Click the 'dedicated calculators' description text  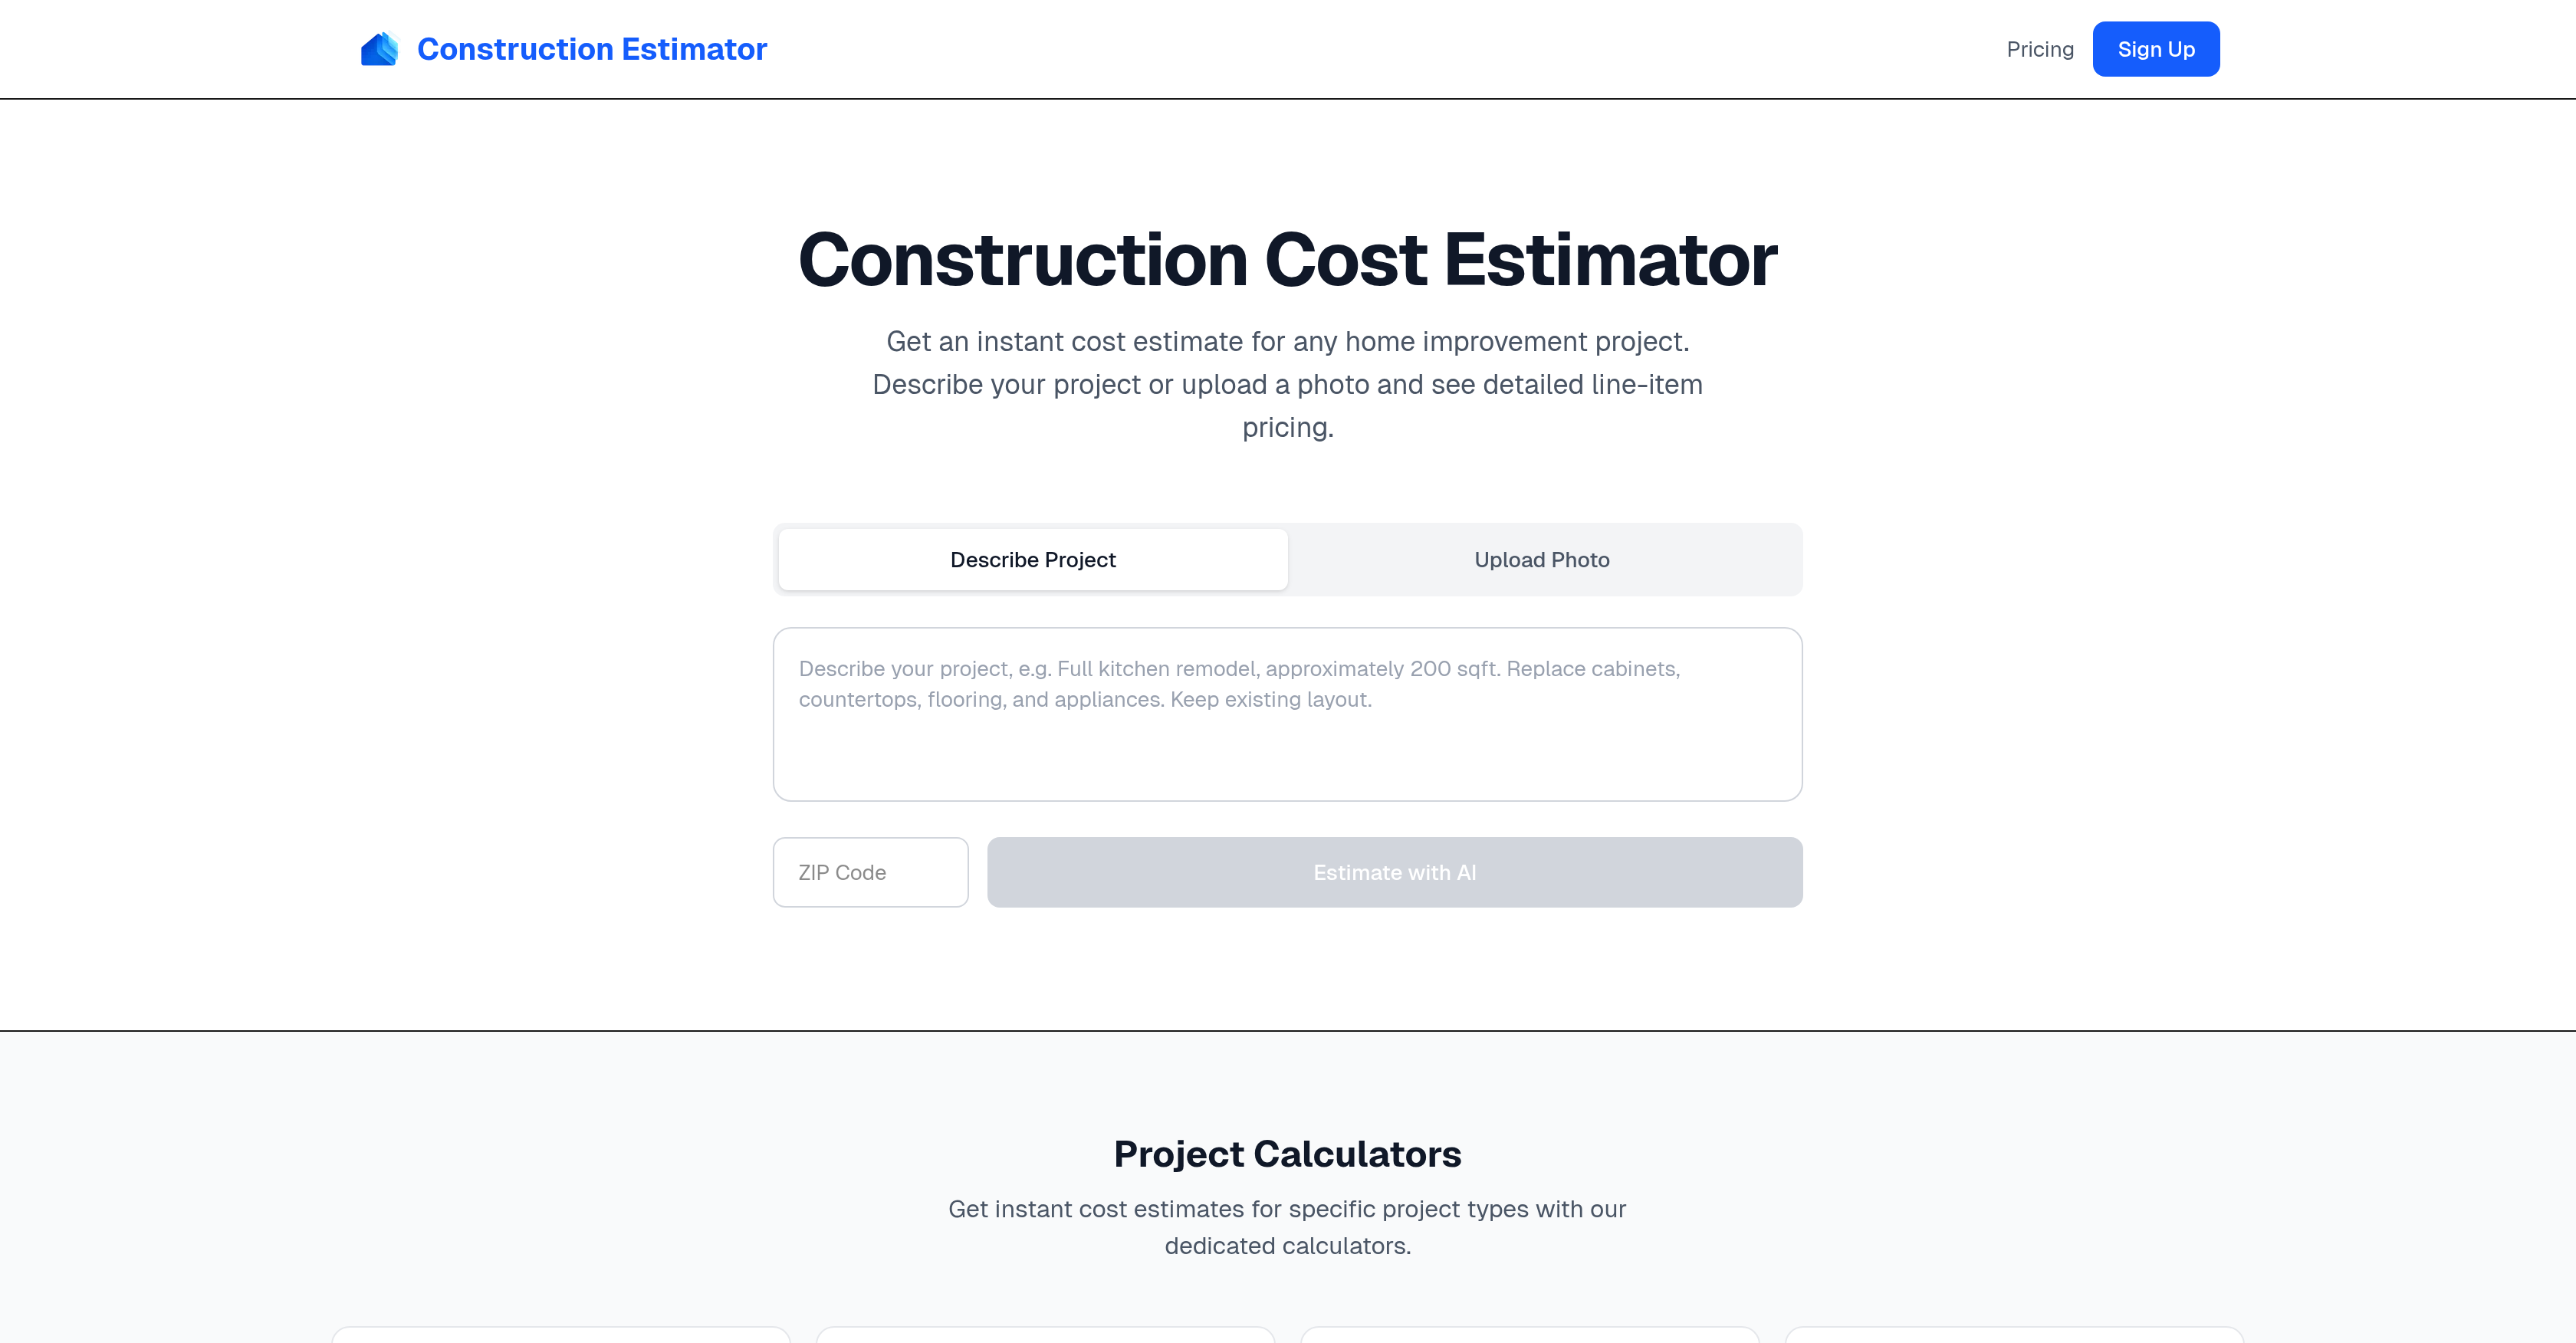click(1287, 1246)
